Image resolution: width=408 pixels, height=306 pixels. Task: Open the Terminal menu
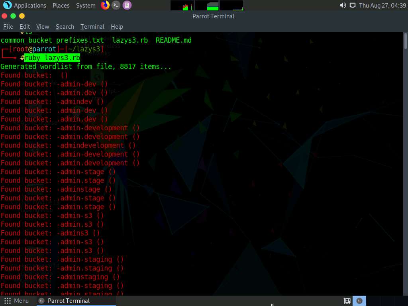coord(92,27)
